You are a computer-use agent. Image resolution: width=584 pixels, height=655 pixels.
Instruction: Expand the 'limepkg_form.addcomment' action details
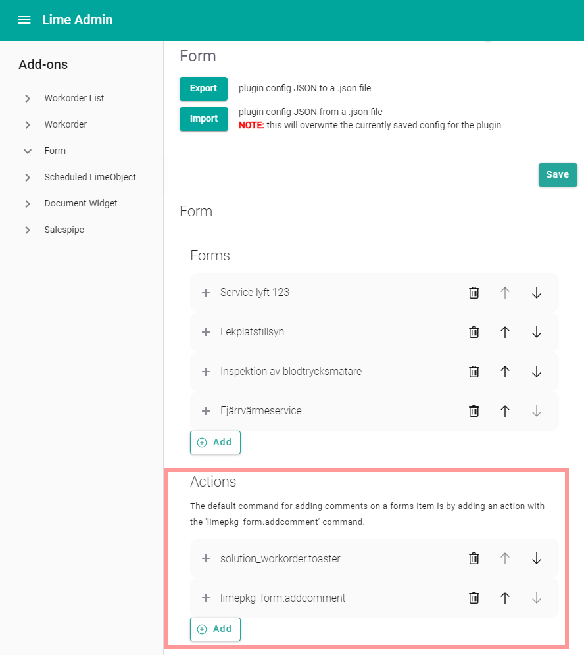coord(206,597)
